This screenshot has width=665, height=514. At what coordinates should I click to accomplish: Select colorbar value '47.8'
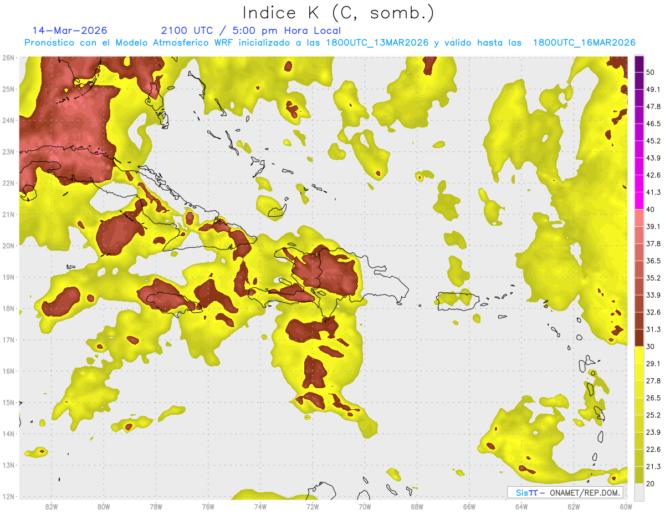pyautogui.click(x=653, y=106)
